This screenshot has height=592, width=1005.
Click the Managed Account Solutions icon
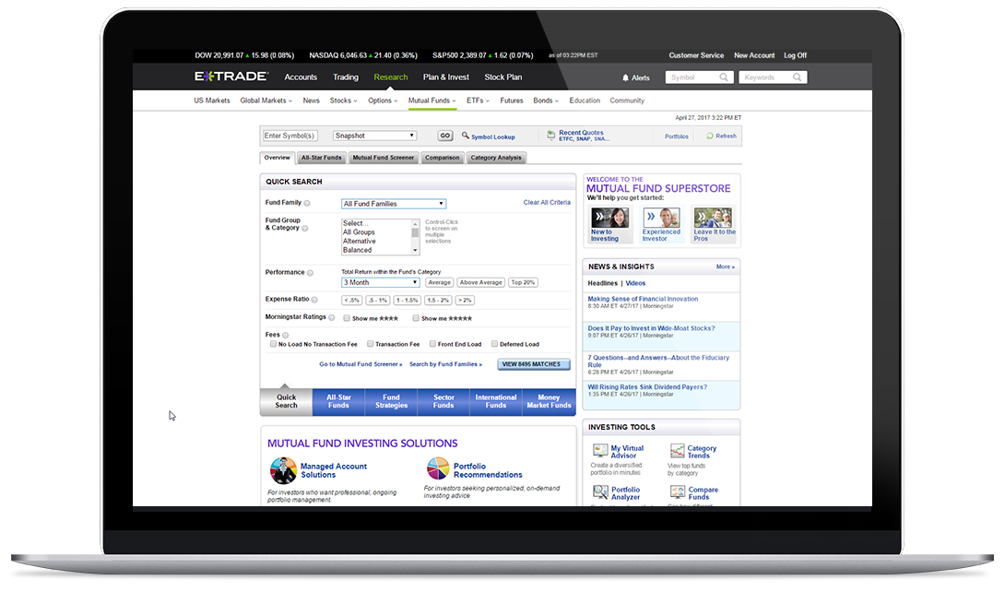(x=283, y=470)
